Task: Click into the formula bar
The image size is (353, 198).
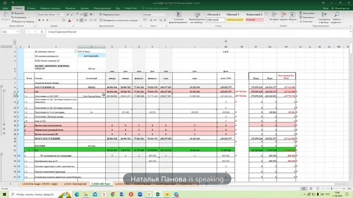Action: [x=198, y=32]
